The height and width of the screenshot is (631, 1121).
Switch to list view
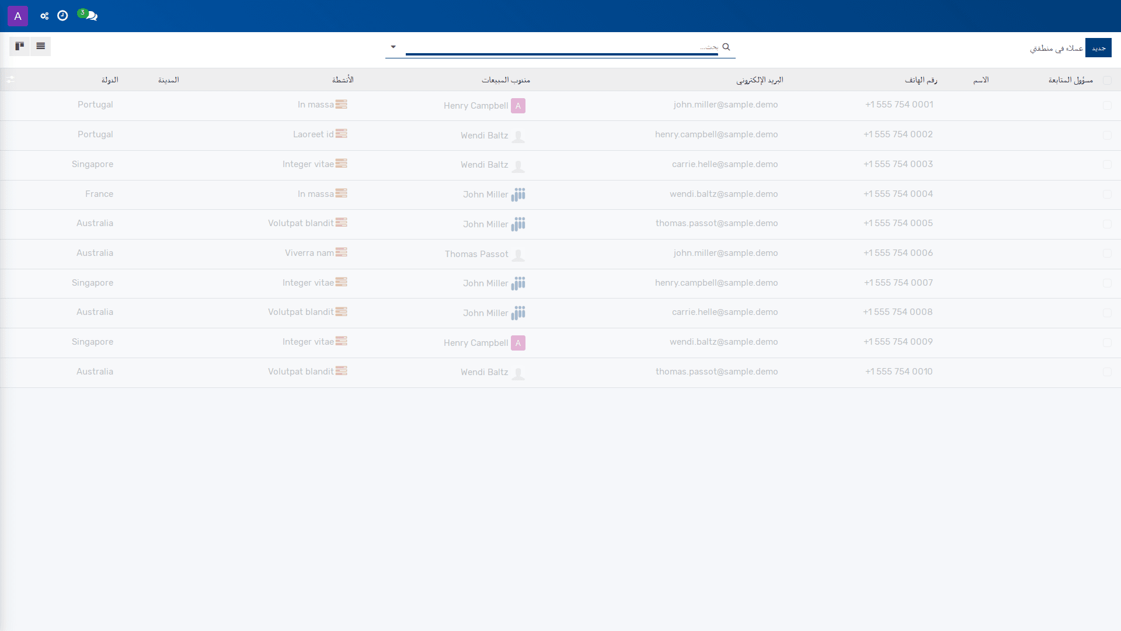pyautogui.click(x=40, y=46)
